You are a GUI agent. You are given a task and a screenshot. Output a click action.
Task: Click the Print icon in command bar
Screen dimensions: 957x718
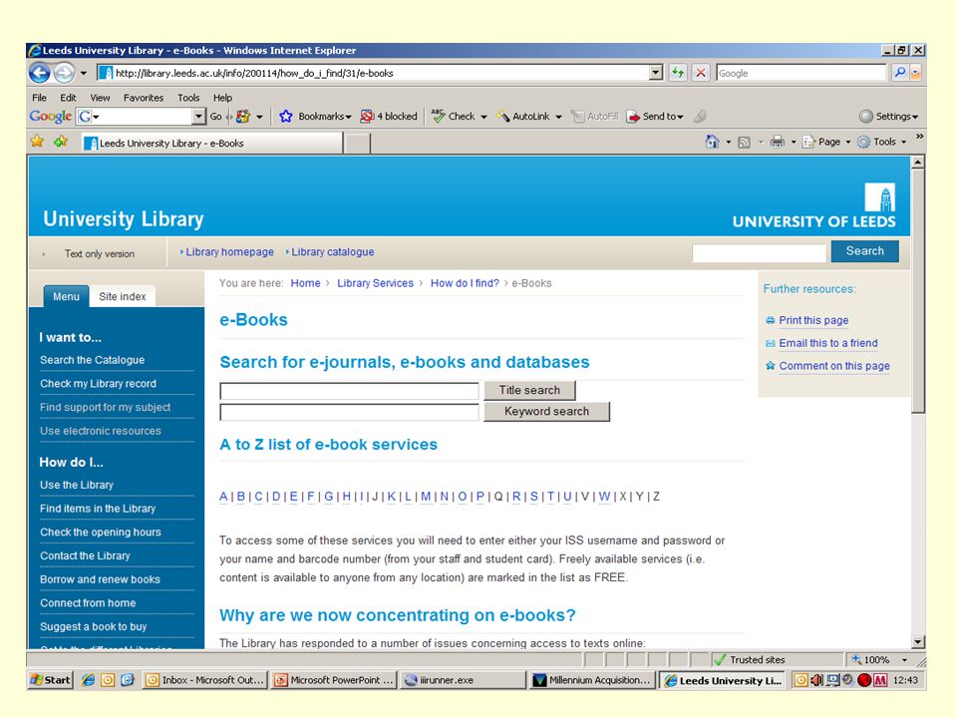(777, 143)
